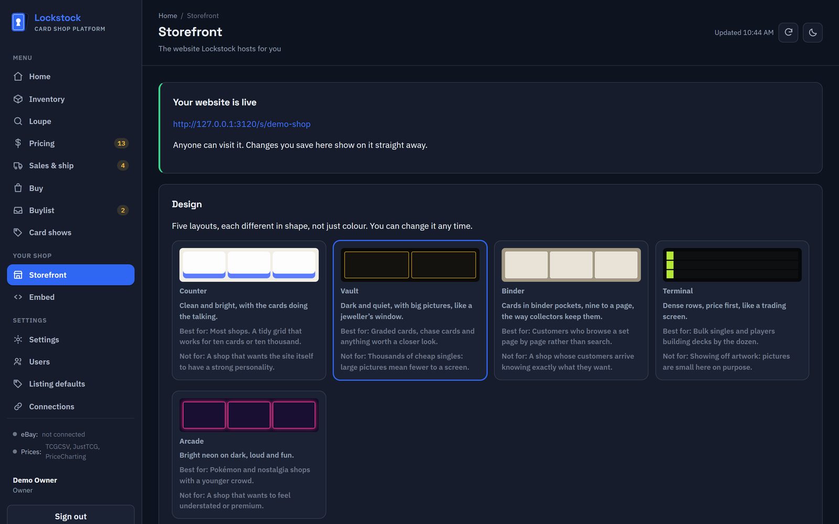The height and width of the screenshot is (524, 839).
Task: Click the Counter layout preview thumbnail
Action: [x=249, y=265]
